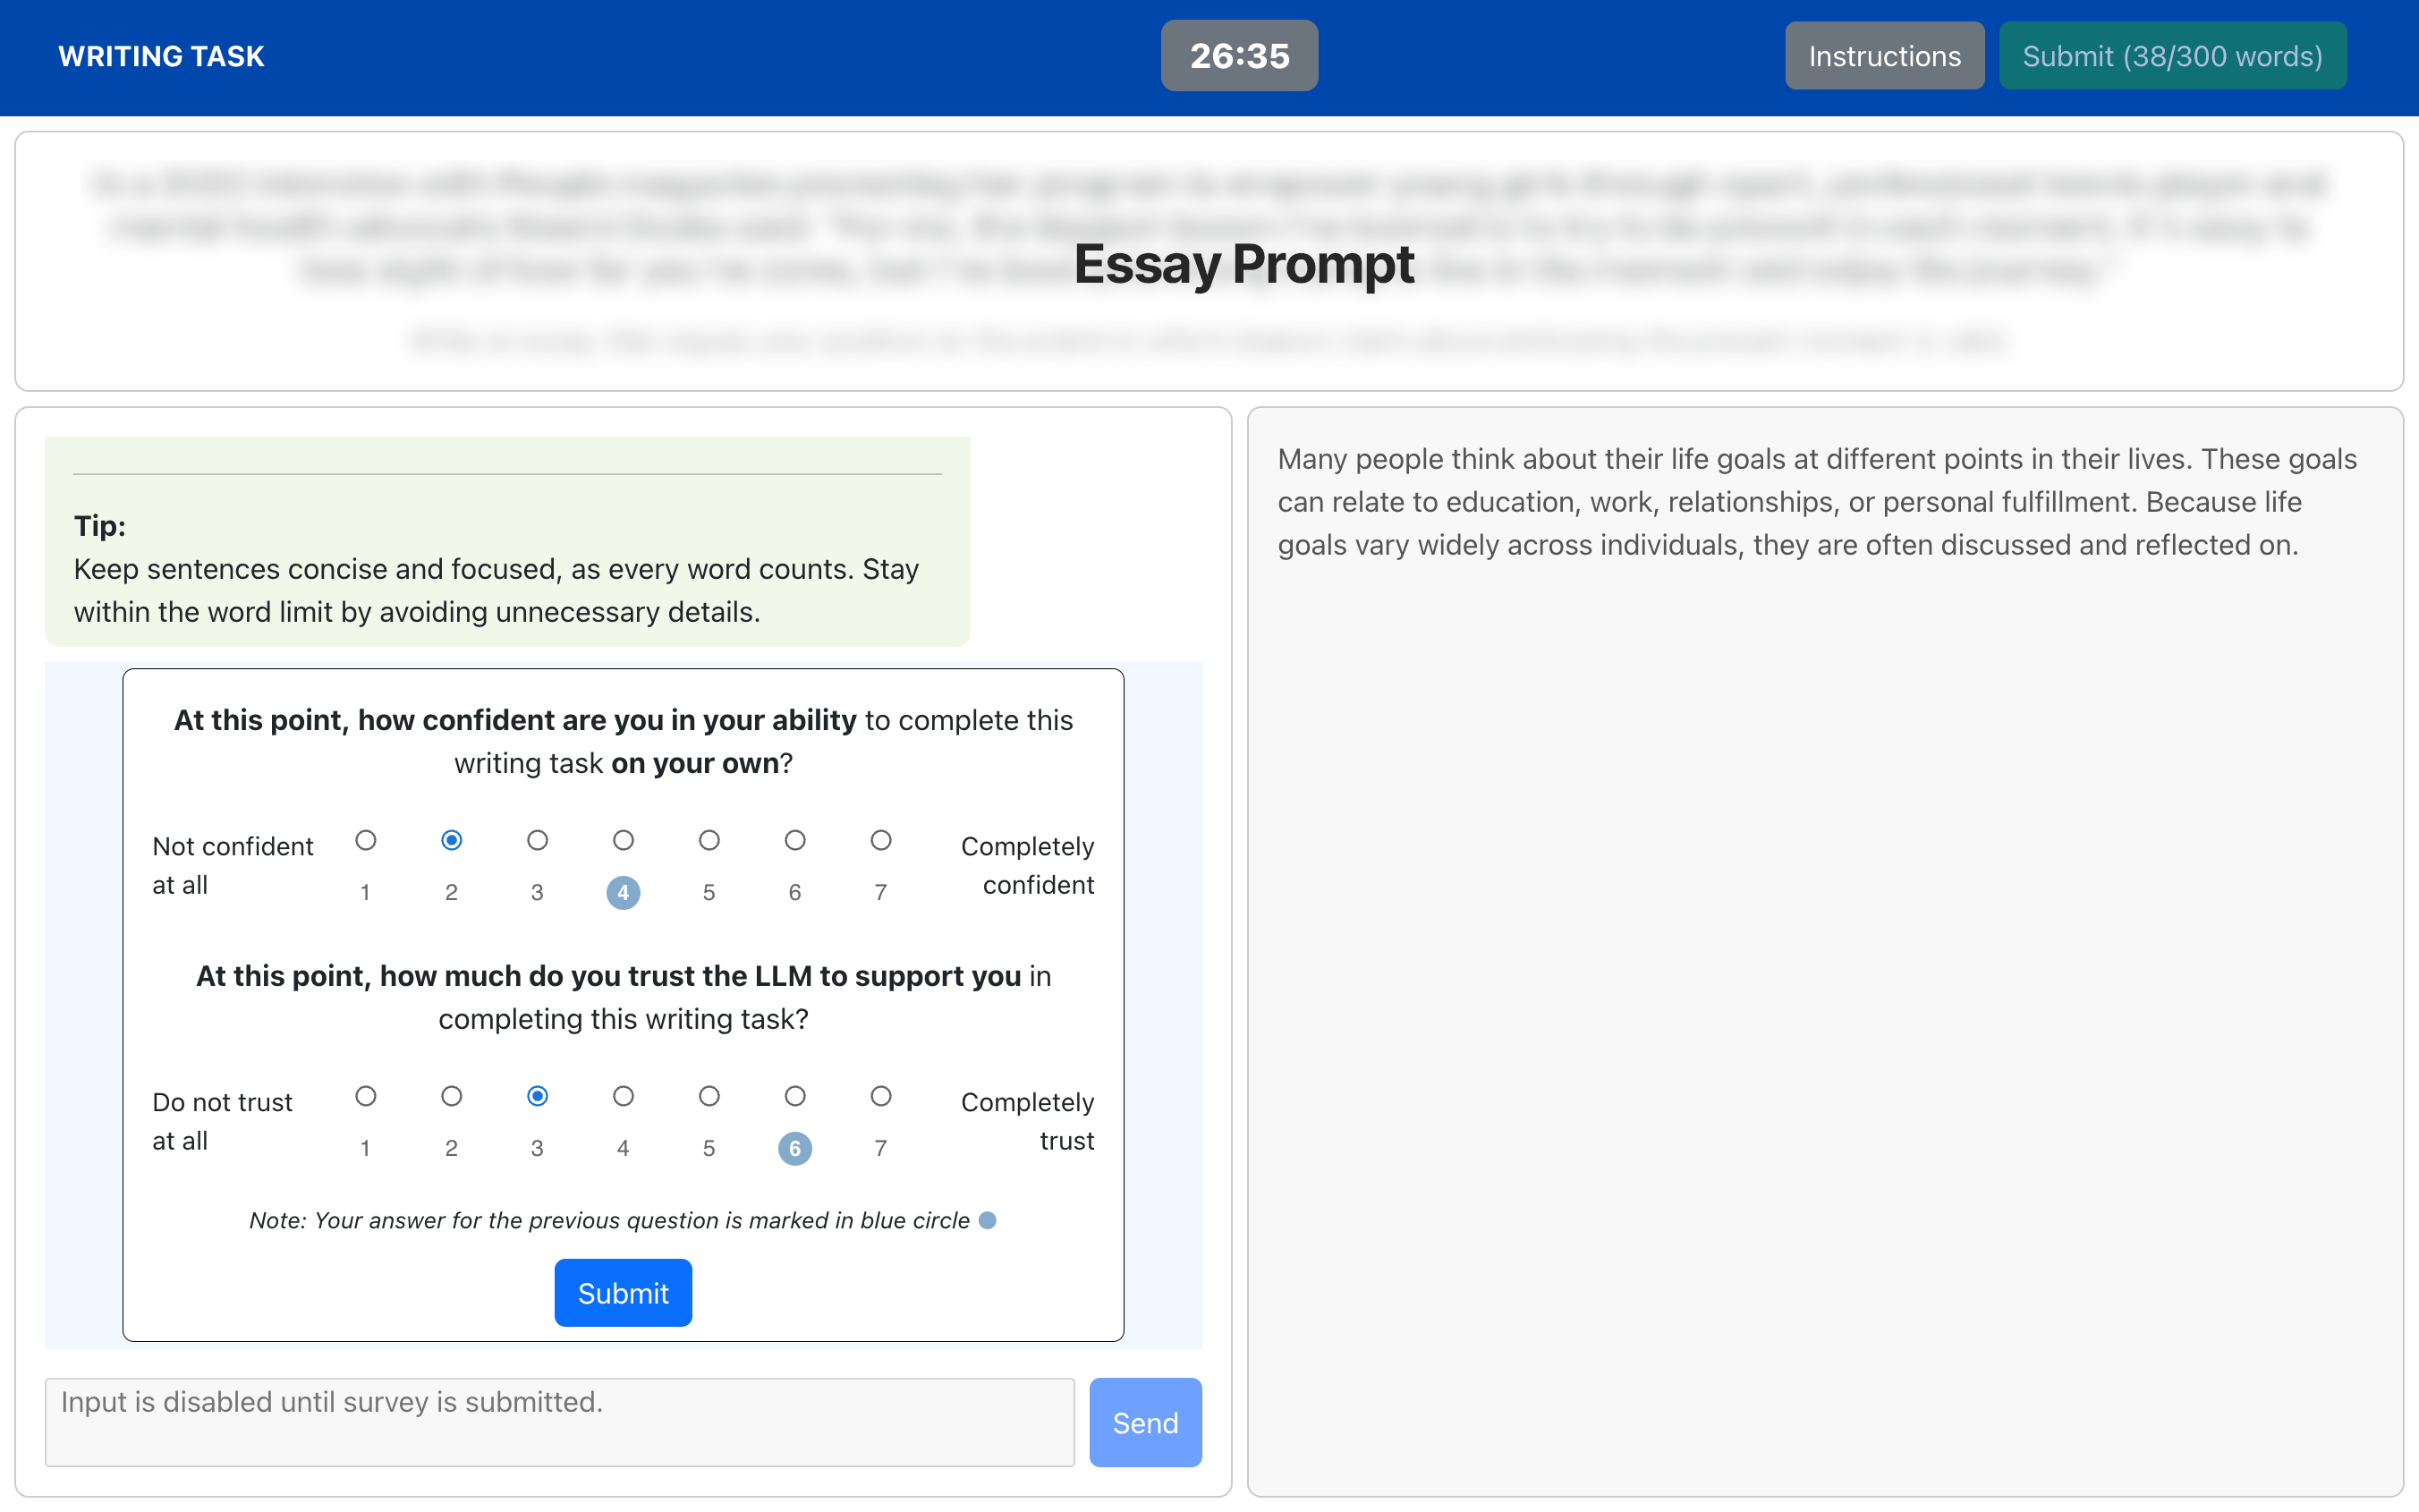
Task: Click the chat message input field
Action: coord(560,1421)
